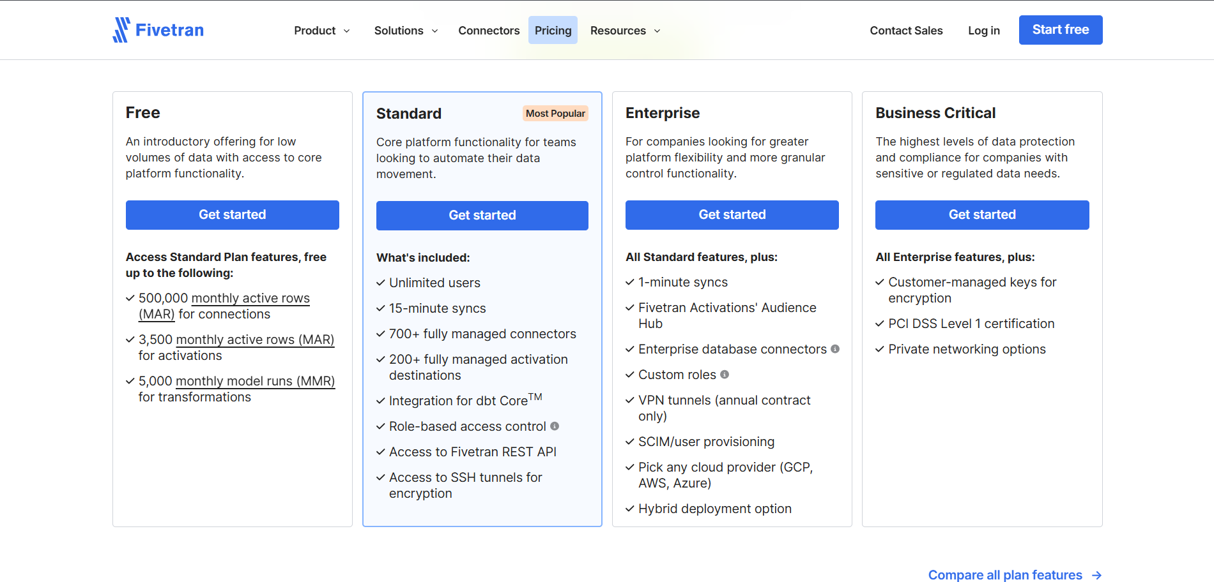Expand the Resources menu
This screenshot has height=582, width=1214.
(625, 31)
